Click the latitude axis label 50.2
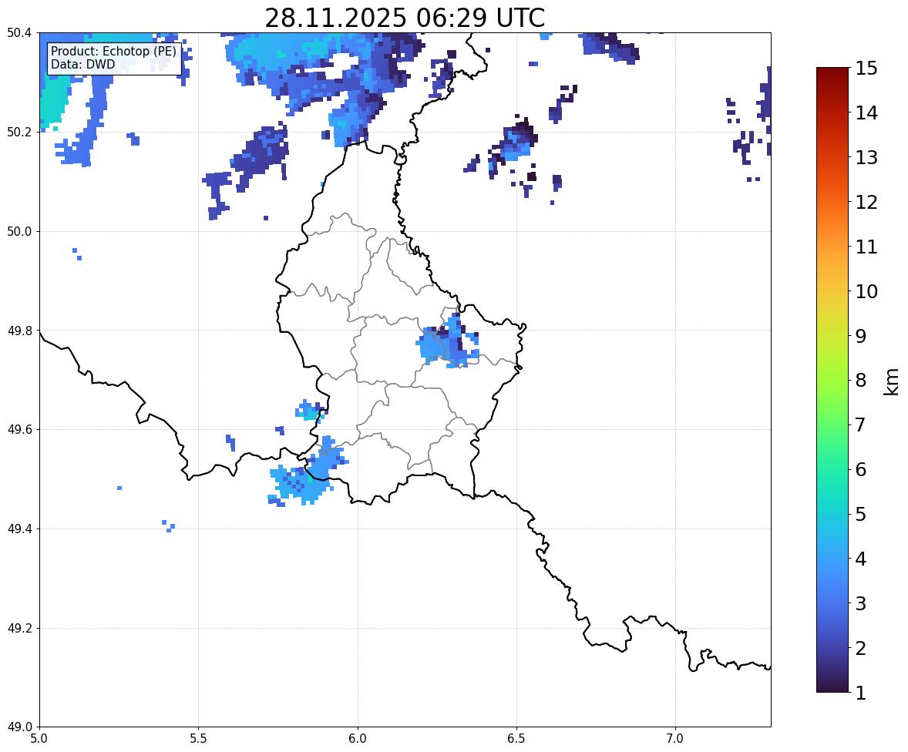This screenshot has height=752, width=908. (19, 132)
